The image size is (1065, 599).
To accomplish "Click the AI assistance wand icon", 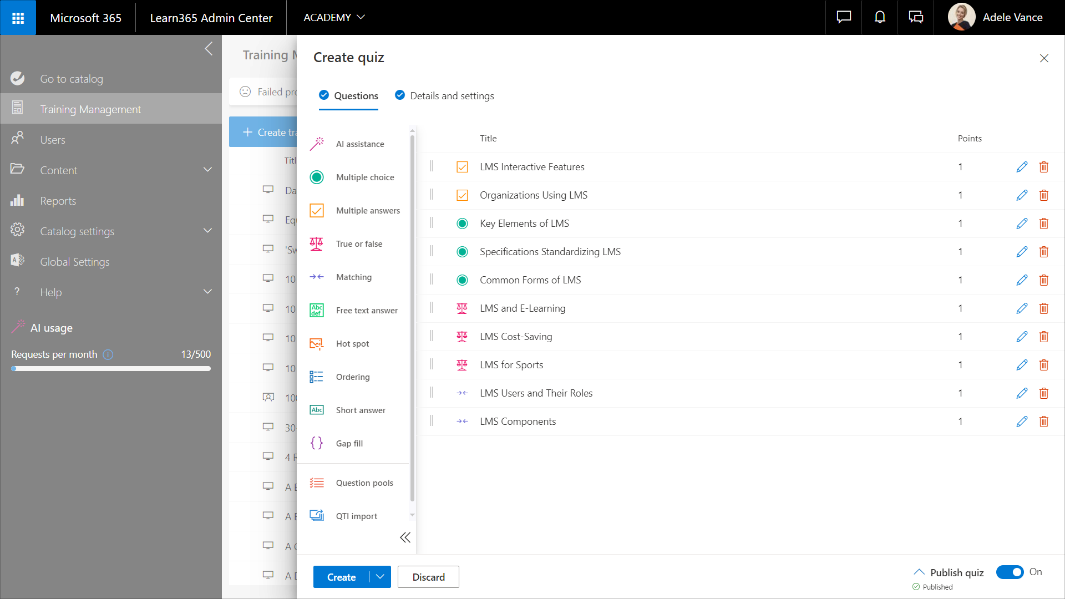I will (x=317, y=144).
